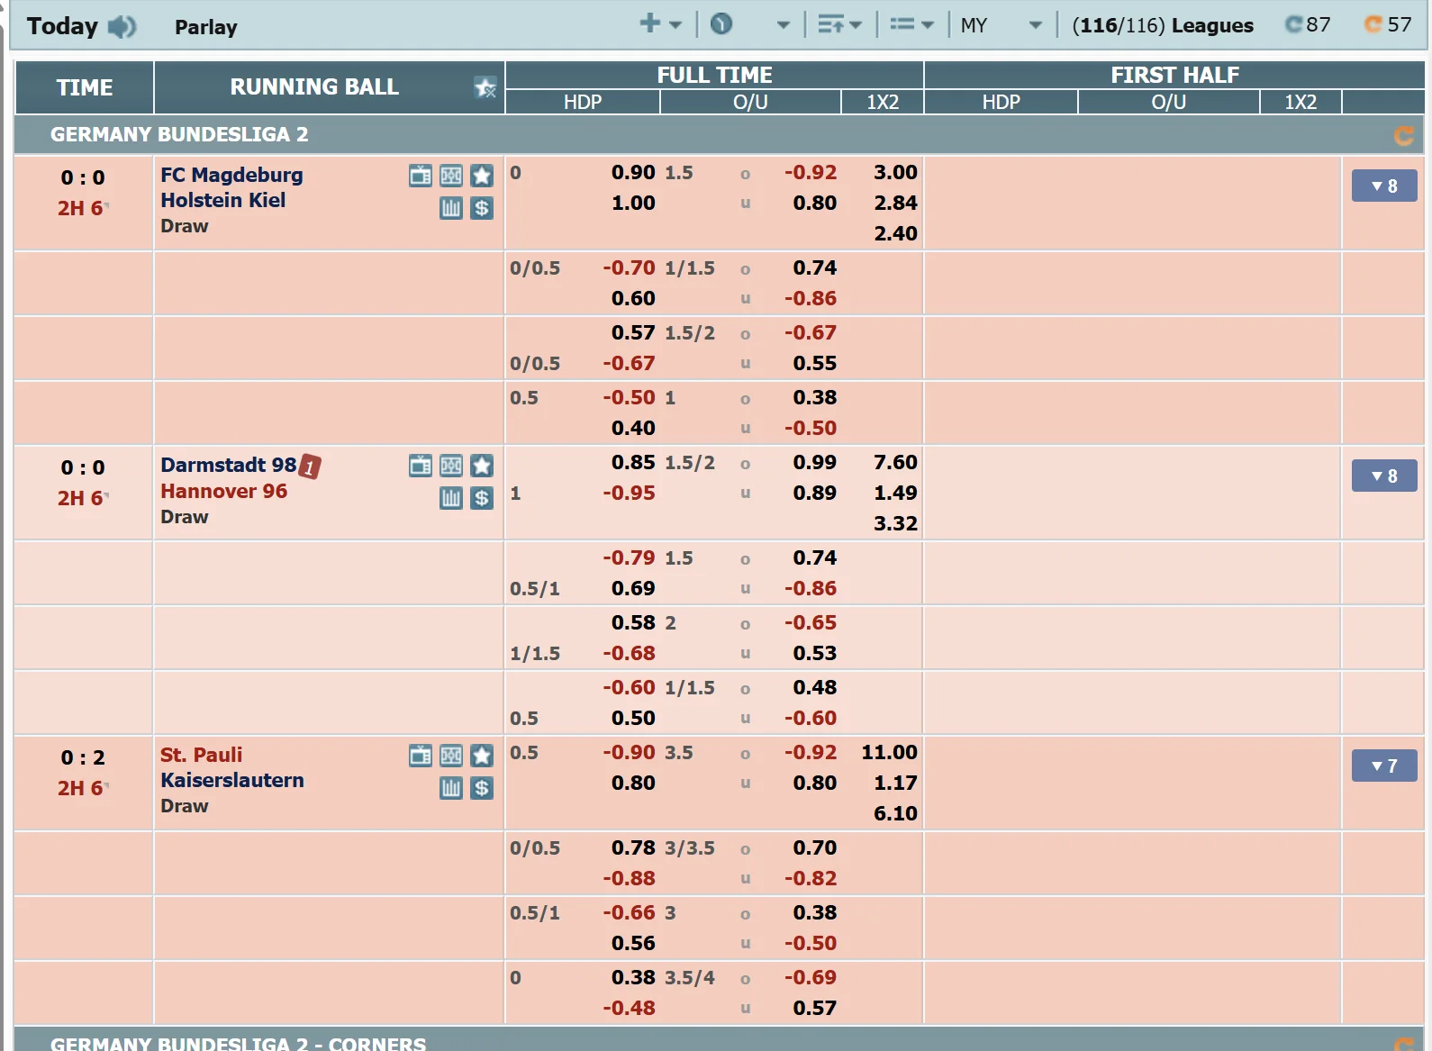Click the red card badge beside Darmstadt 98

tap(310, 467)
